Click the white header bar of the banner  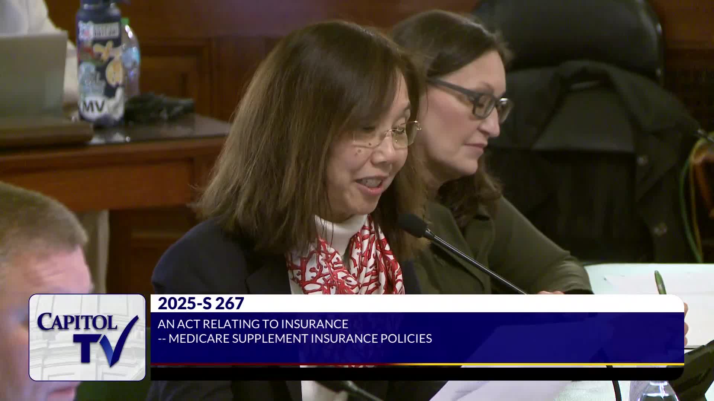tap(446, 303)
